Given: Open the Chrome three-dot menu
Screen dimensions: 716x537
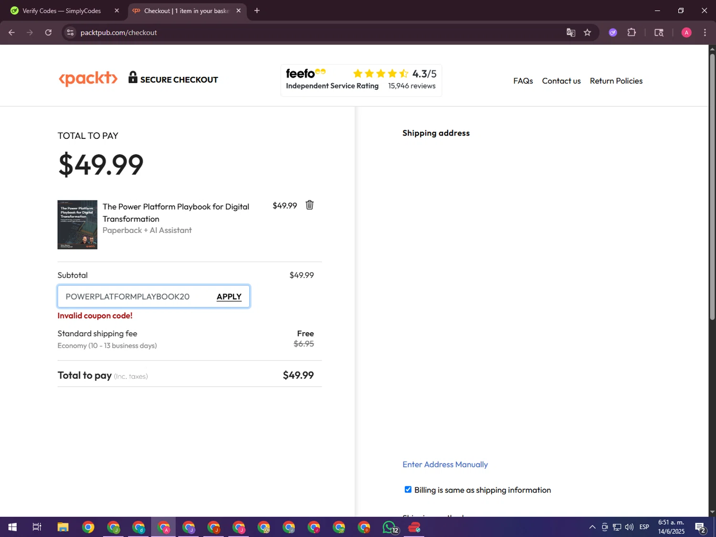Looking at the screenshot, I should coord(705,32).
